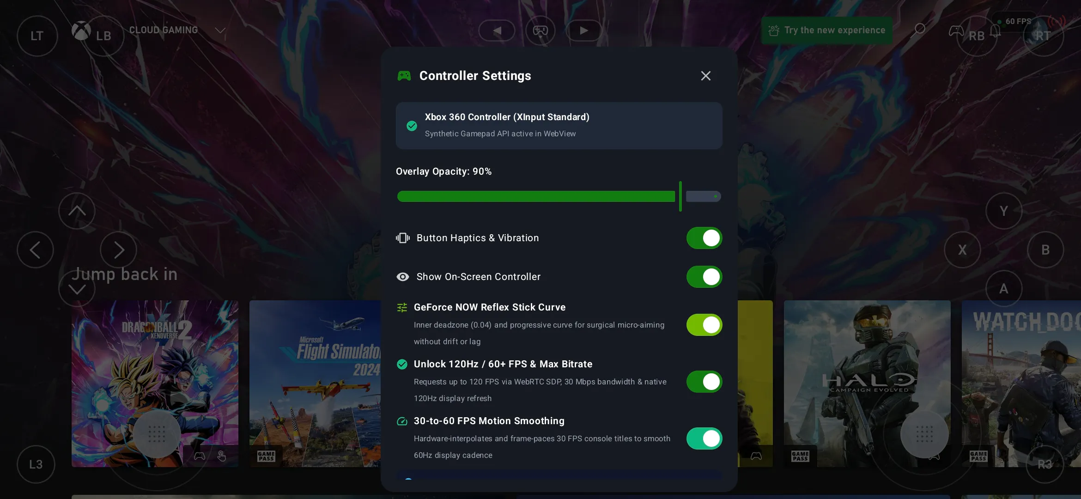This screenshot has width=1081, height=499.
Task: Tap the X face button overlay
Action: click(x=962, y=250)
